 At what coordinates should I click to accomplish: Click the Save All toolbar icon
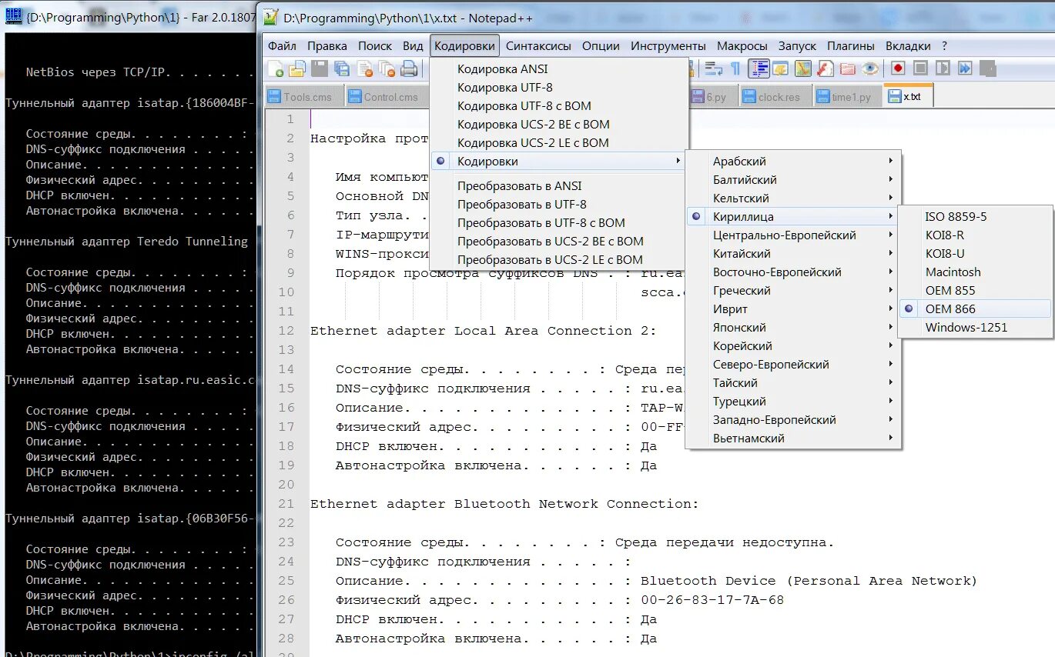coord(342,68)
